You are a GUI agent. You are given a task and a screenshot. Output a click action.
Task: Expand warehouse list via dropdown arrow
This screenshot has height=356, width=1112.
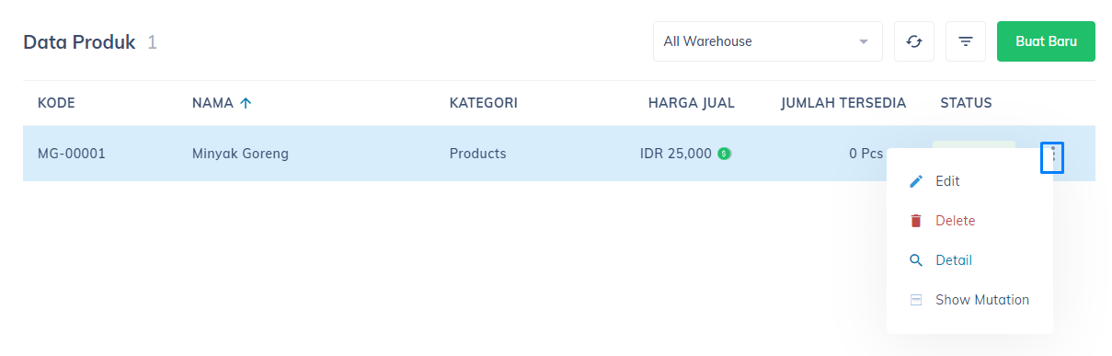pos(863,41)
